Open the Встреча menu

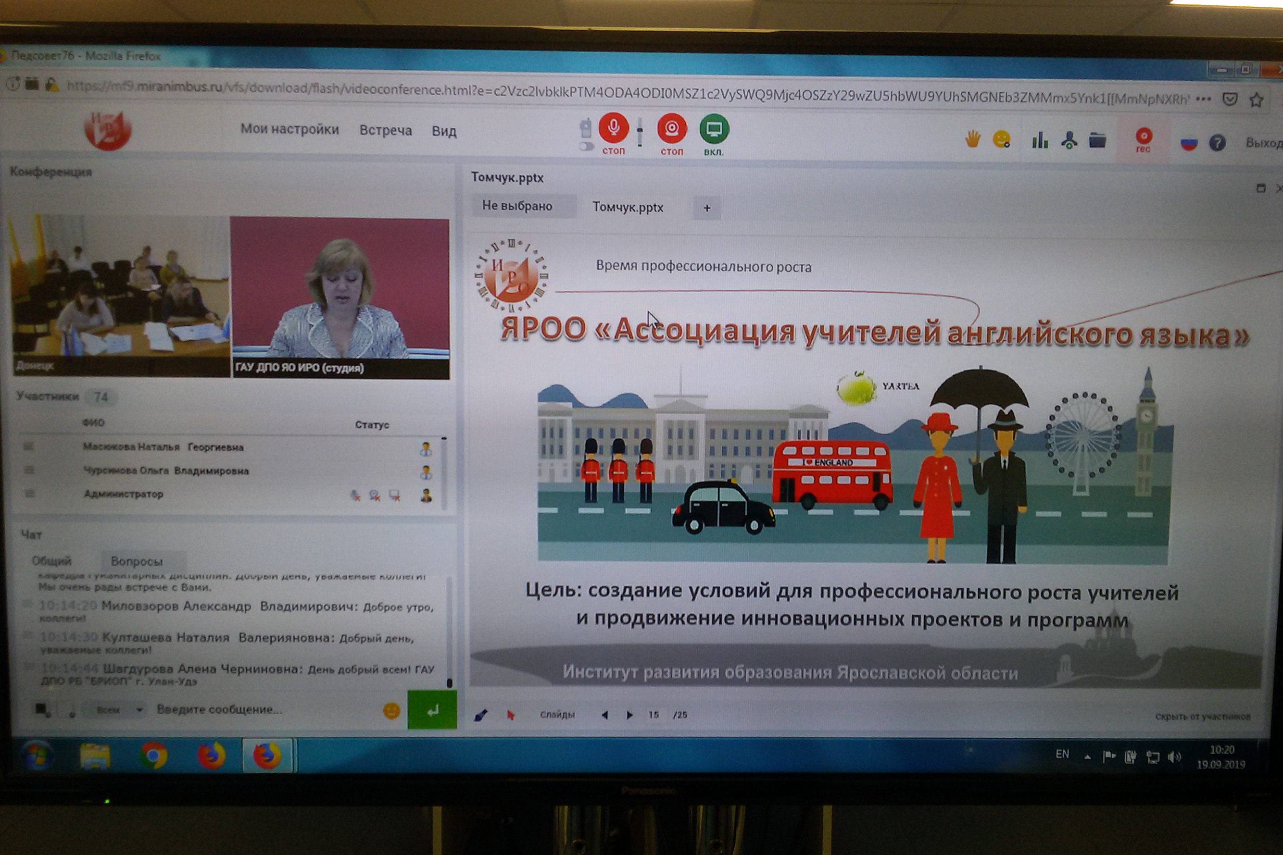385,130
